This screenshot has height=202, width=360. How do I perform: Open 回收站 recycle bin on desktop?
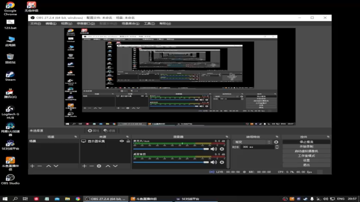[10, 59]
